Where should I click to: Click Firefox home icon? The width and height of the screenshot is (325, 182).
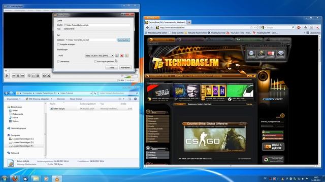point(306,27)
